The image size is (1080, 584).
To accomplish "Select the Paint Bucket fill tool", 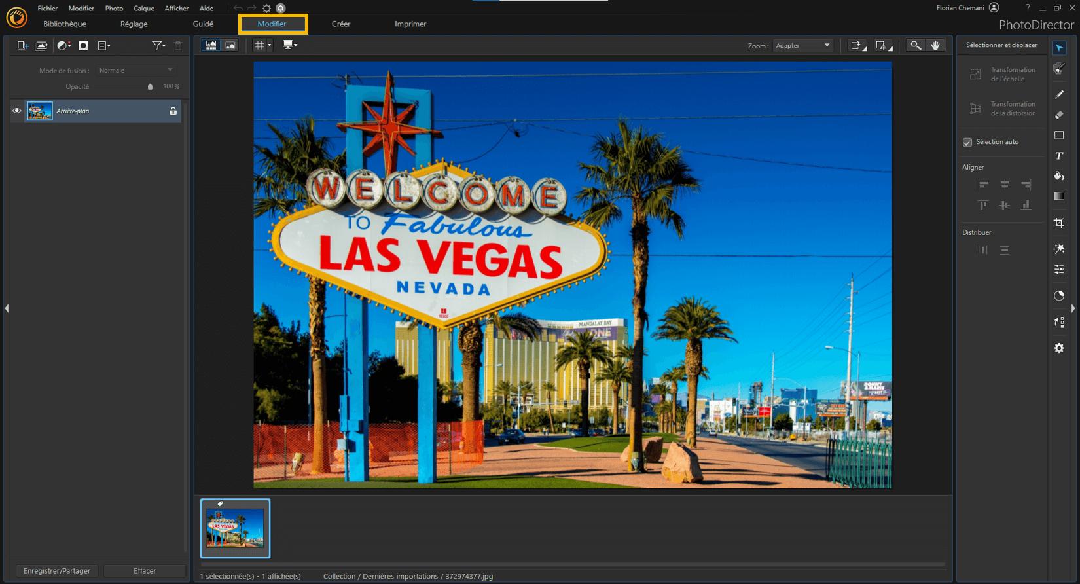I will point(1059,176).
